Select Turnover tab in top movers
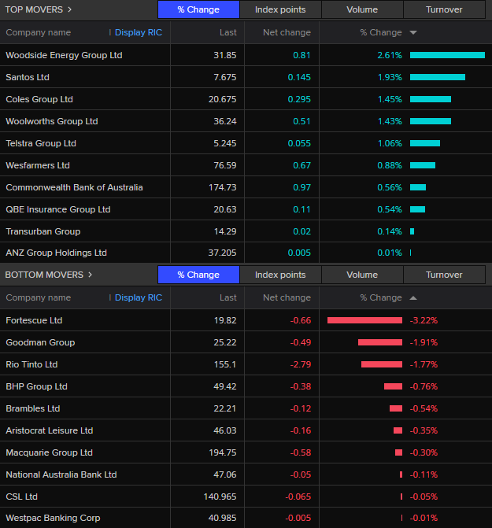Viewport: 492px width, 528px height. tap(444, 10)
